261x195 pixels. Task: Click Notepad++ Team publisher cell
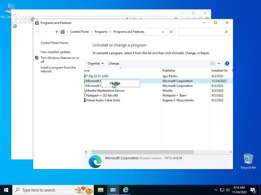(x=174, y=95)
